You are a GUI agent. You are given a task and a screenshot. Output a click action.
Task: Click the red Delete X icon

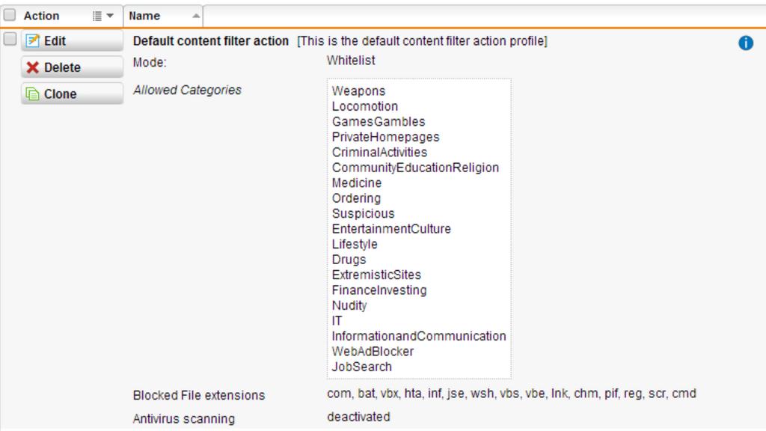click(x=32, y=67)
